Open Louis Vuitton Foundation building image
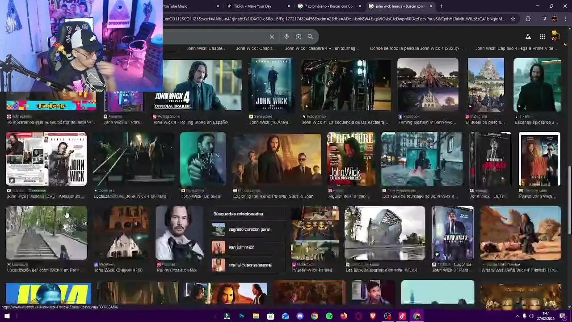 point(385,233)
